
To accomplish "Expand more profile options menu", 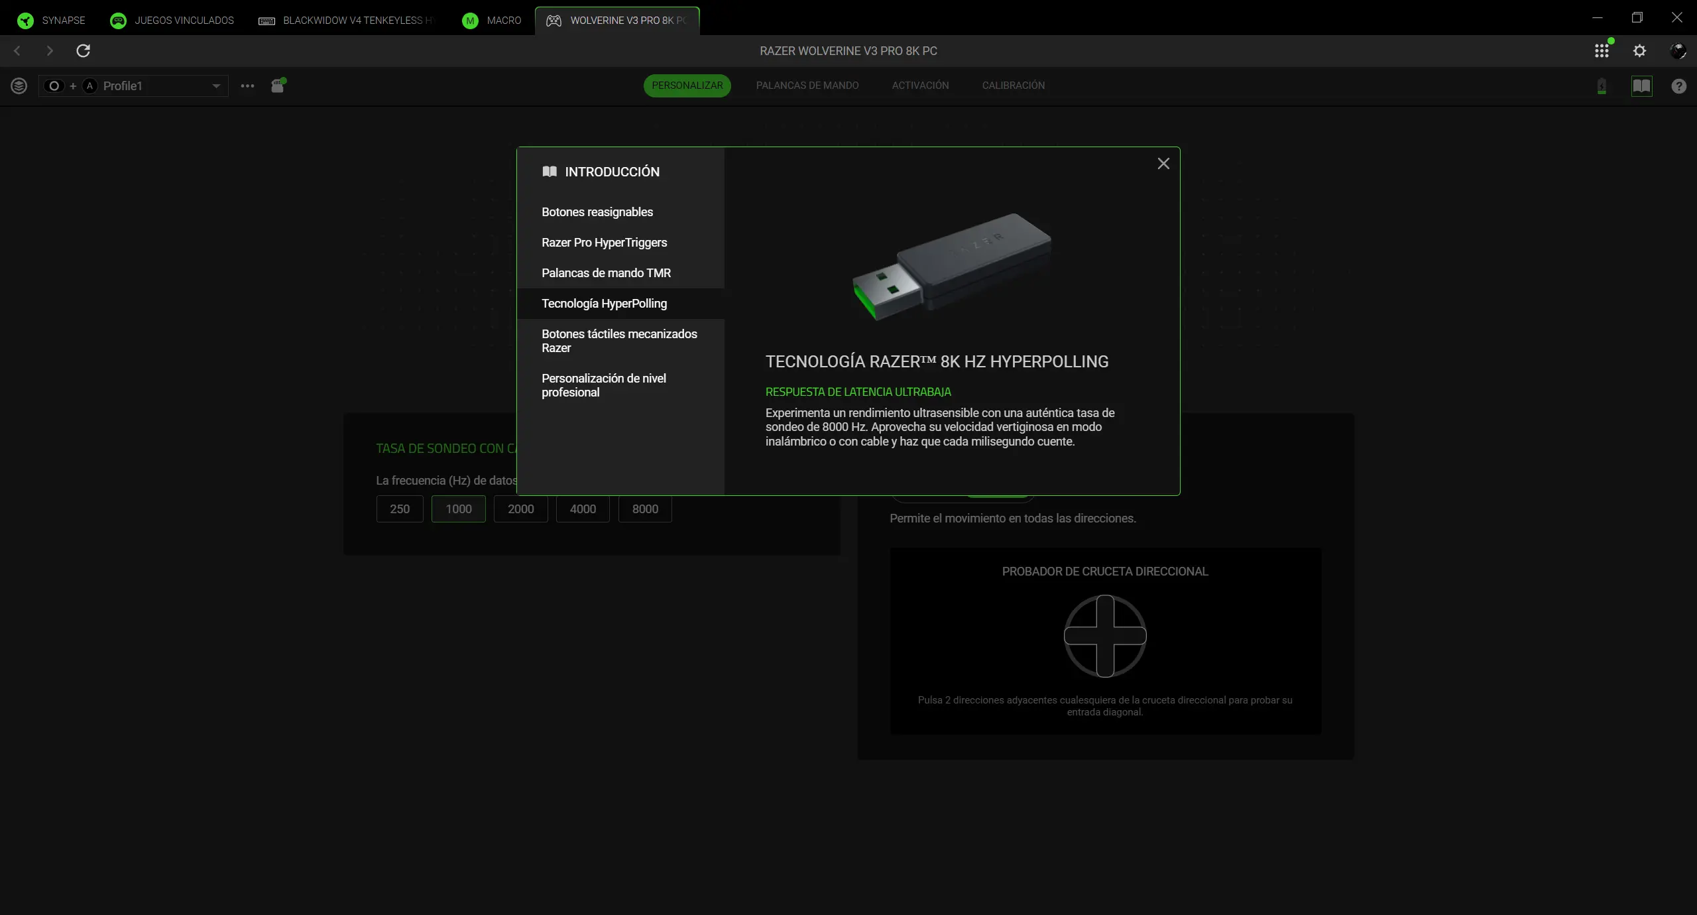I will point(247,86).
